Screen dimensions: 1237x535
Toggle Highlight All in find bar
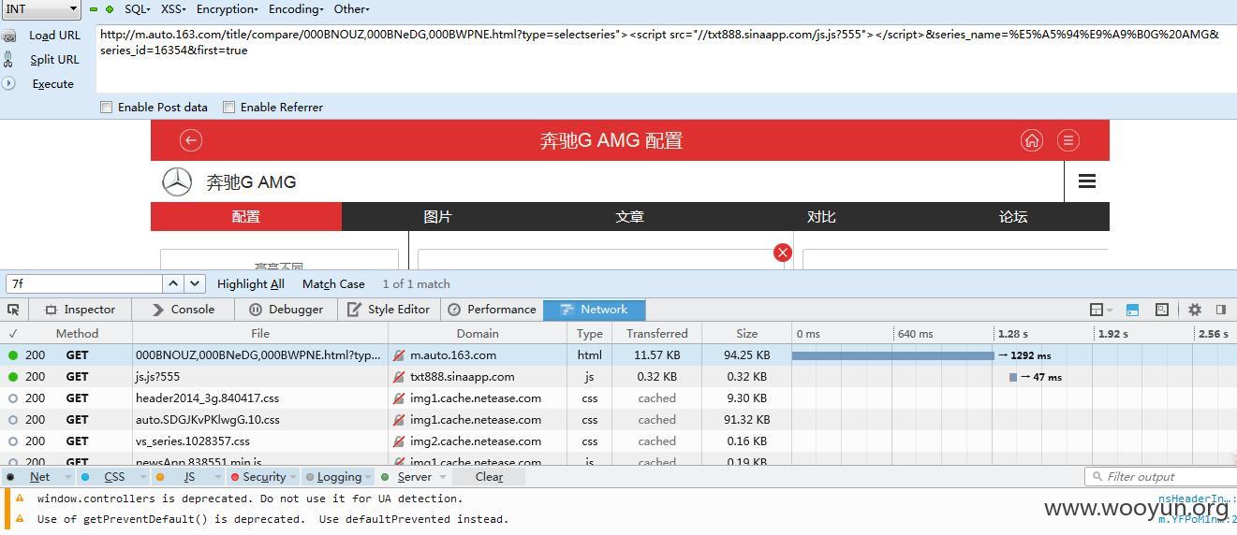(x=251, y=284)
